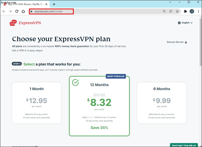This screenshot has height=147, width=202.
Task: Click the ExpressVPN logo
Action: click(x=25, y=23)
